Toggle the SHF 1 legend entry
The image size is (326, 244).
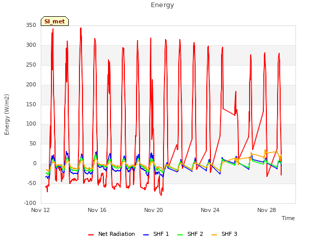click(156, 234)
